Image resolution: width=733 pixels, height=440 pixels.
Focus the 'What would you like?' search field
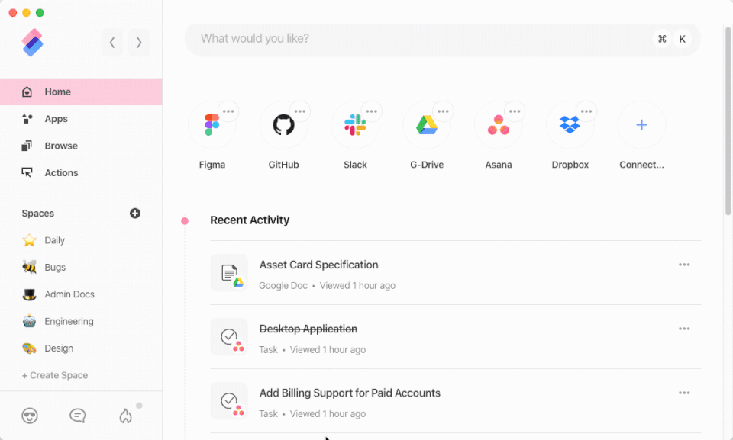[x=442, y=39]
